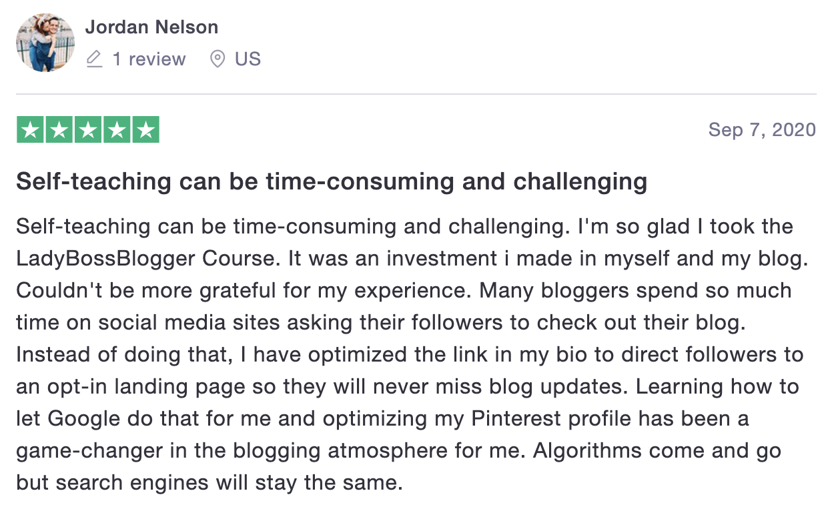Click the location pin icon

(x=217, y=59)
